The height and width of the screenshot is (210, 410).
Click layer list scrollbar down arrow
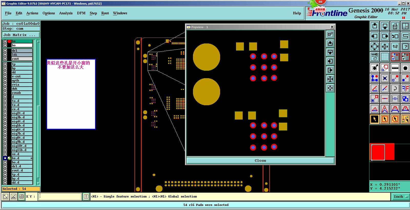(38, 183)
